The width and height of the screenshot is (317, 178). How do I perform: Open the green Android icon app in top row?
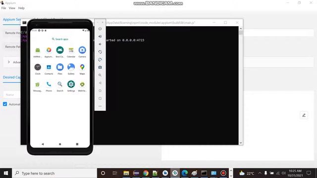60,50
